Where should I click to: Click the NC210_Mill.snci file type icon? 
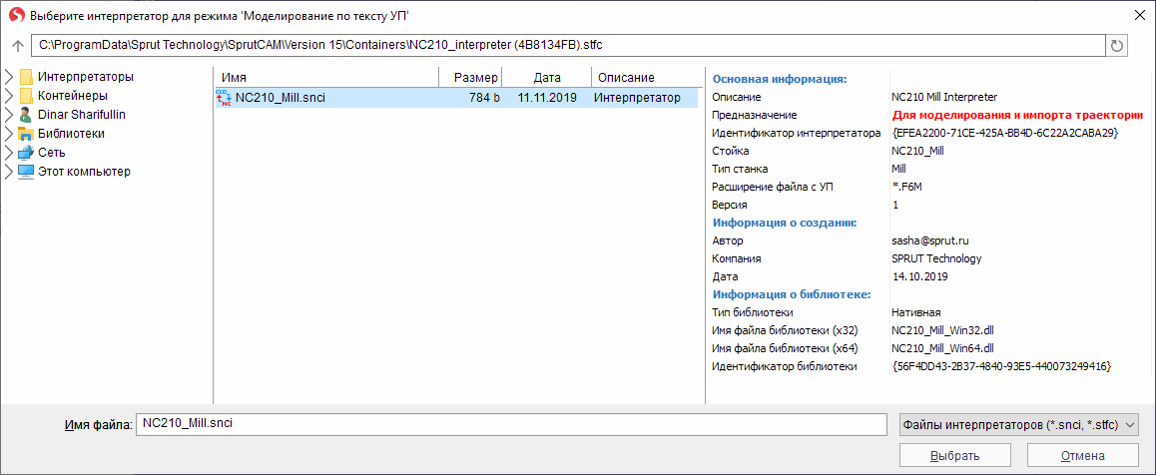[x=224, y=98]
